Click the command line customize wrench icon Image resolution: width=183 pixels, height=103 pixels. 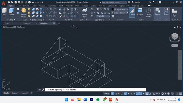[43, 90]
